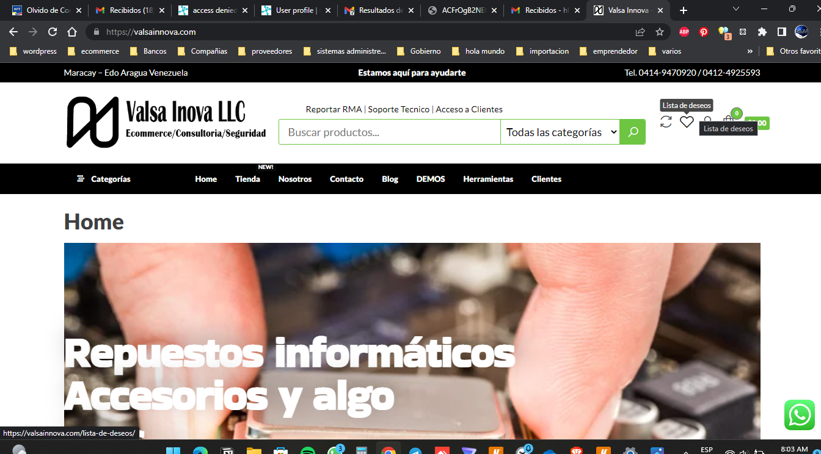This screenshot has width=821, height=454.
Task: Open the AdBlock Plus extension
Action: point(684,32)
